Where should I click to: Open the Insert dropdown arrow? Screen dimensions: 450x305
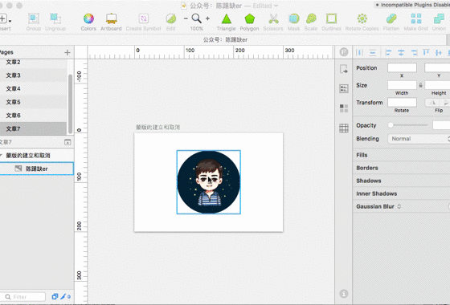10,21
